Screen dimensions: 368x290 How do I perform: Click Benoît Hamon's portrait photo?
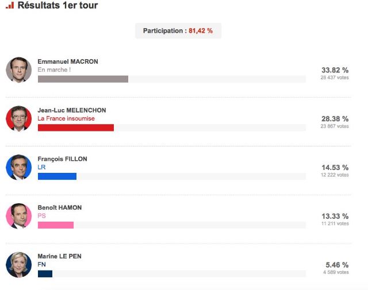tap(18, 216)
